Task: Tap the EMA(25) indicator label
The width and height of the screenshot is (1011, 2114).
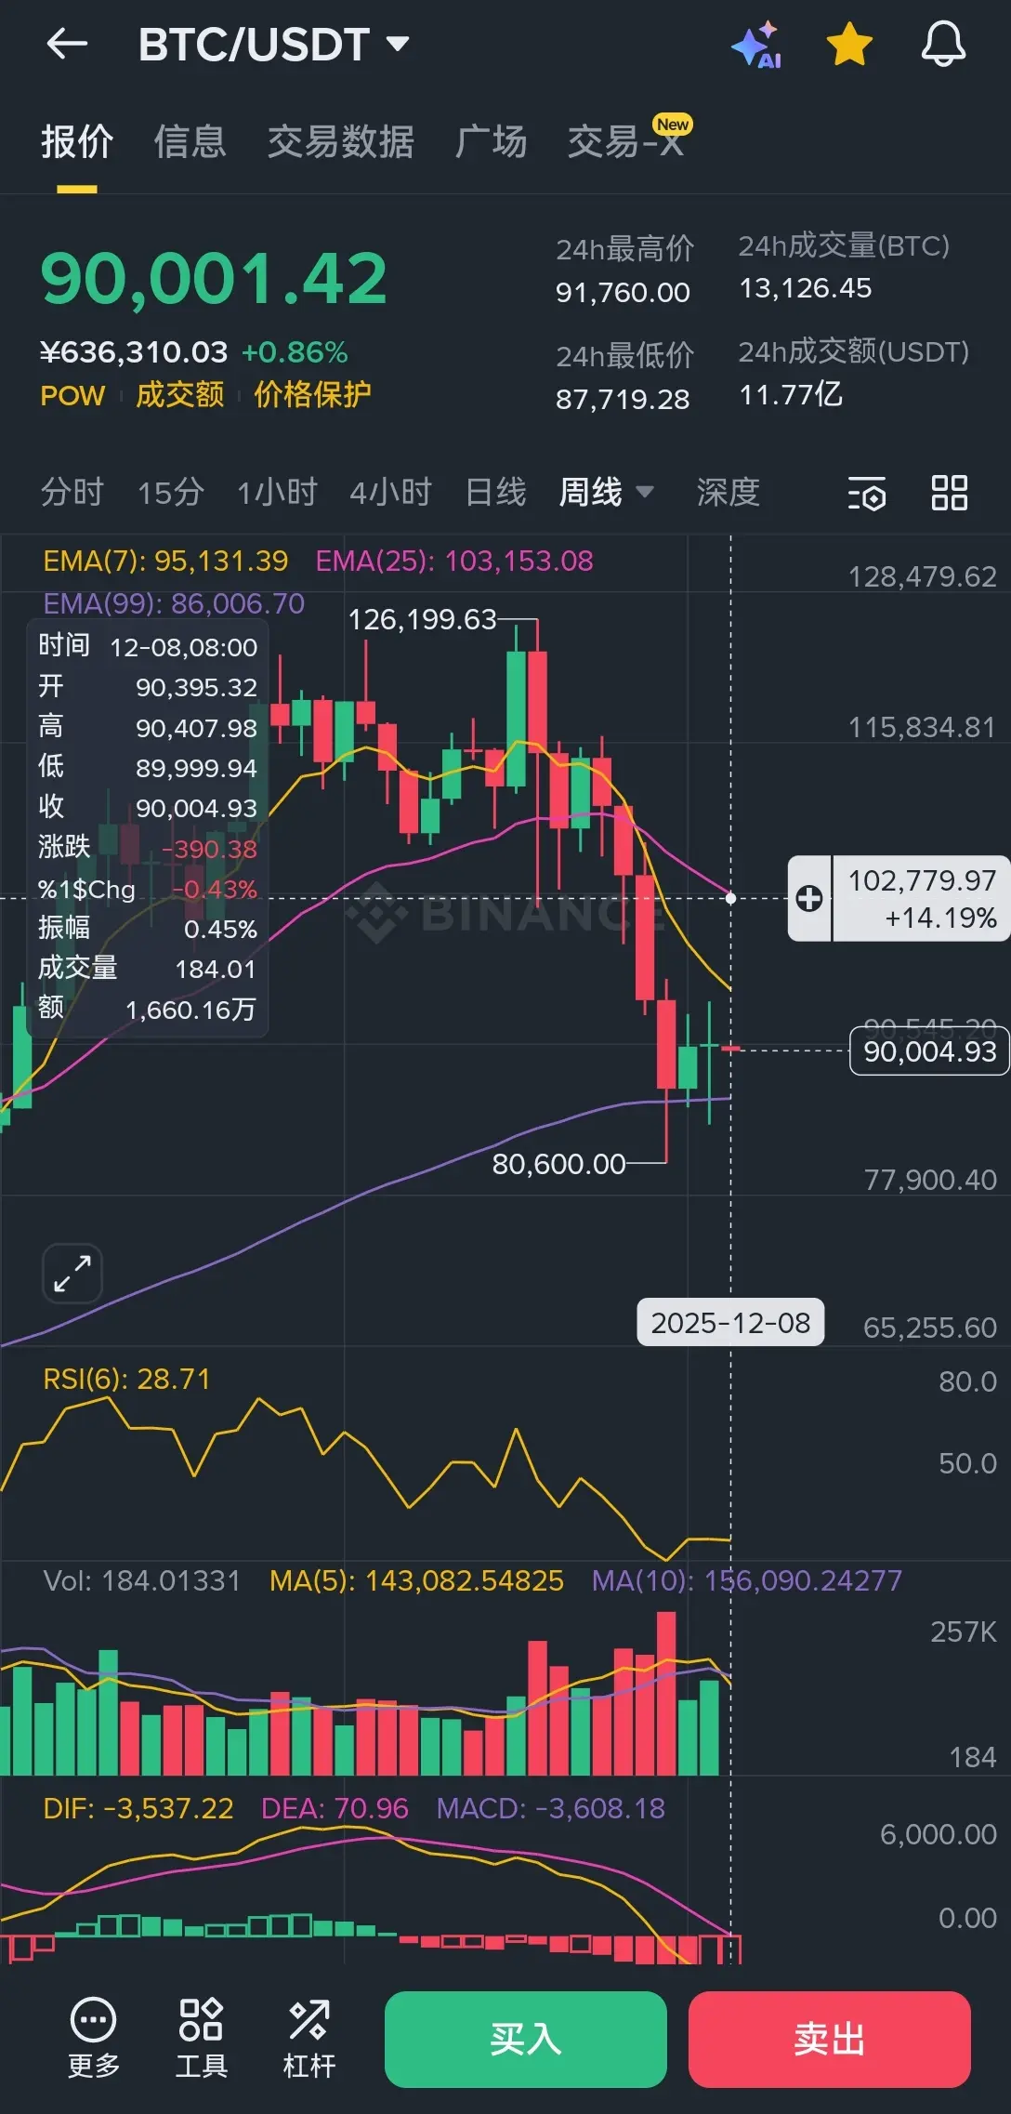Action: pos(454,561)
